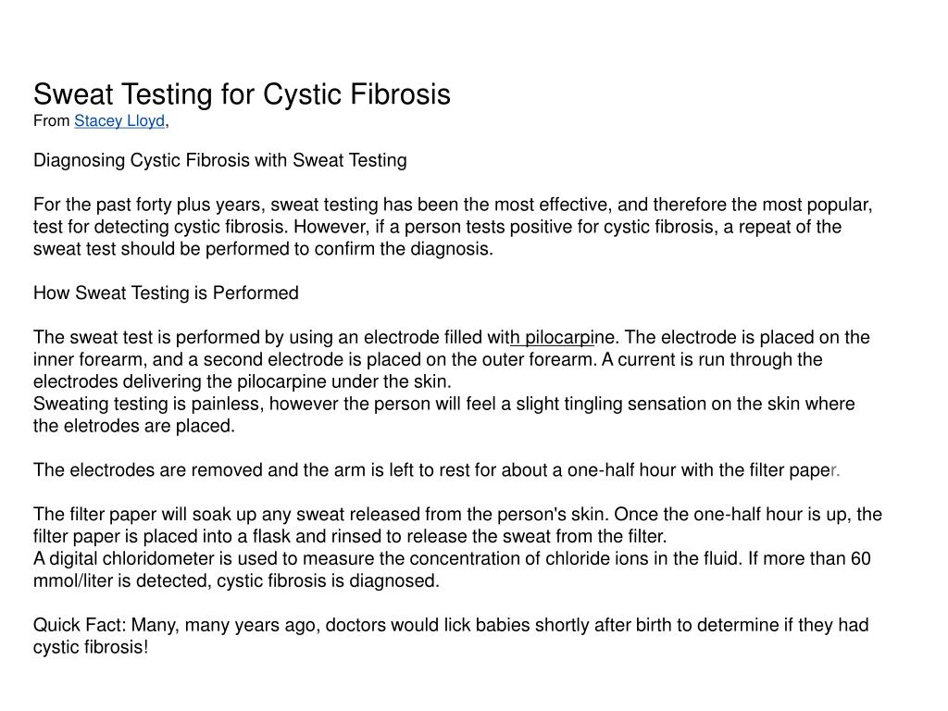Click the paragraph starting The filter paper will soak

click(x=457, y=526)
